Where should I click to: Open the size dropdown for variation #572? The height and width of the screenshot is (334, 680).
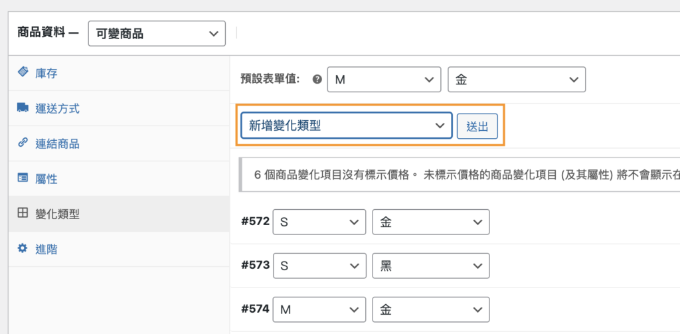tap(319, 222)
